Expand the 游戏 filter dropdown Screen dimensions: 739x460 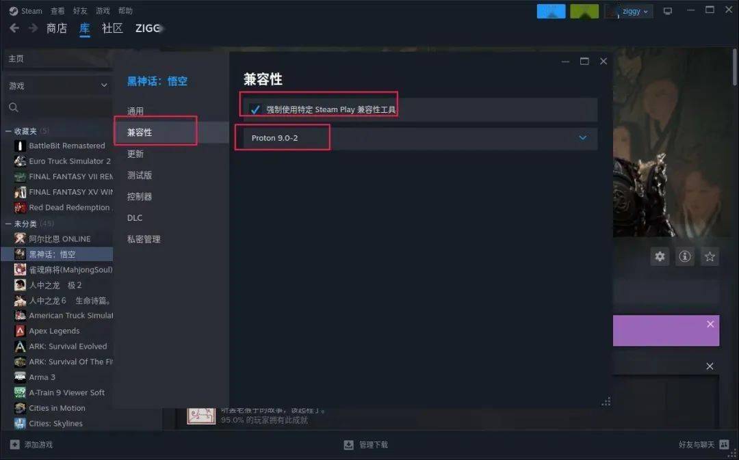[x=58, y=85]
